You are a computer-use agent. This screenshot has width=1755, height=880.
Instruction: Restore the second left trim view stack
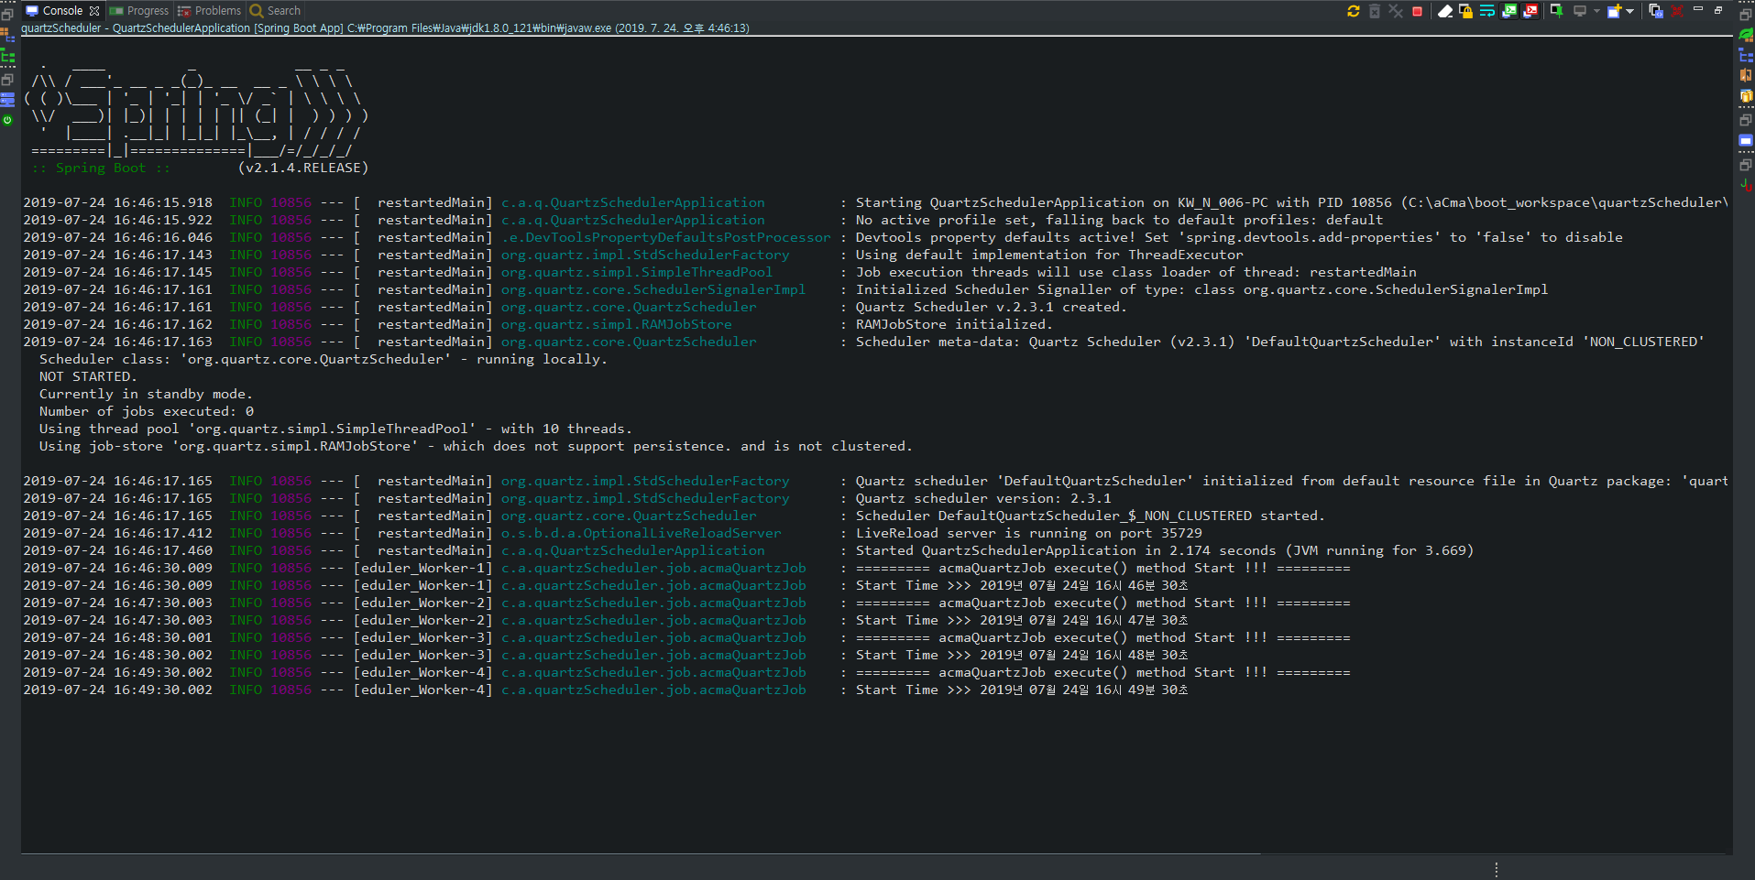7,80
